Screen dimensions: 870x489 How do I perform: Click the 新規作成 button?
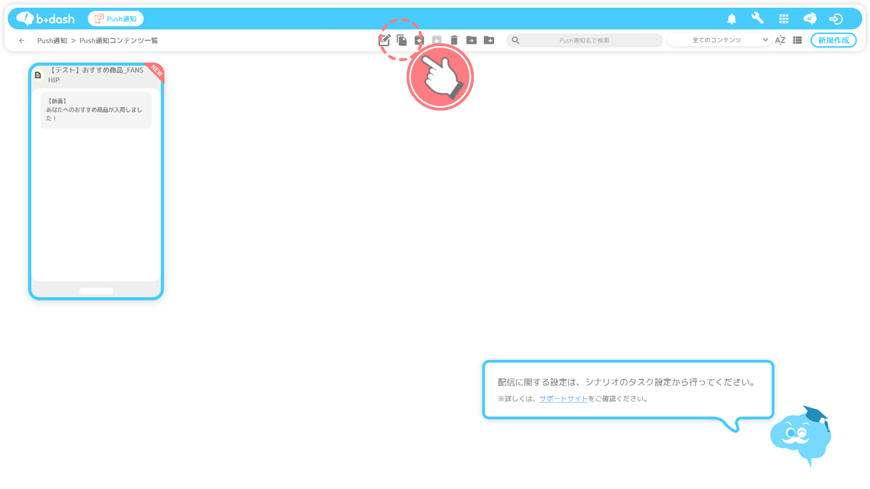(833, 40)
